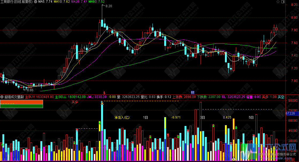The width and height of the screenshot is (299, 162).
Task: Open the dropdown next to 工商银行 title
Action: click(x=36, y=2)
